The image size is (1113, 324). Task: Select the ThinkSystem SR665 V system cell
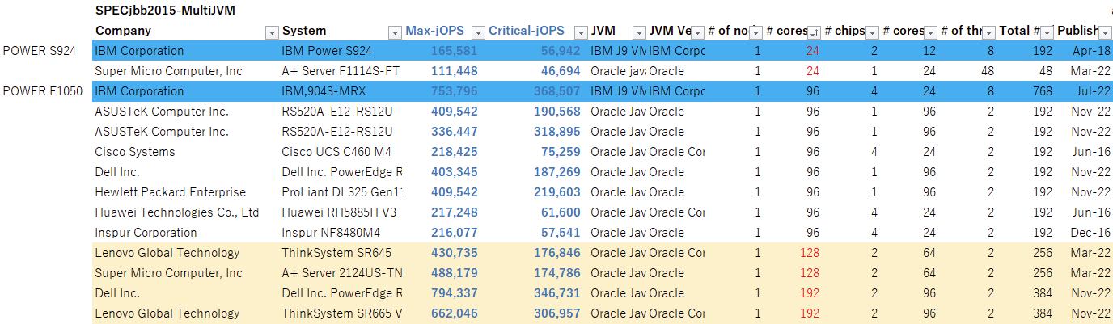(x=341, y=313)
